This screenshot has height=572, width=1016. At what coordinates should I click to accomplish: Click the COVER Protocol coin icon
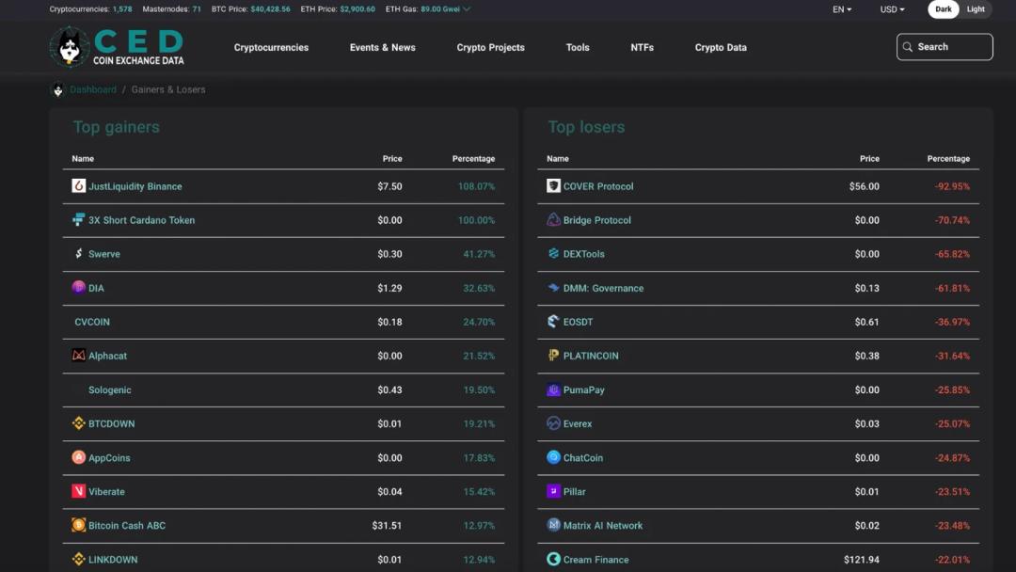[x=553, y=186]
